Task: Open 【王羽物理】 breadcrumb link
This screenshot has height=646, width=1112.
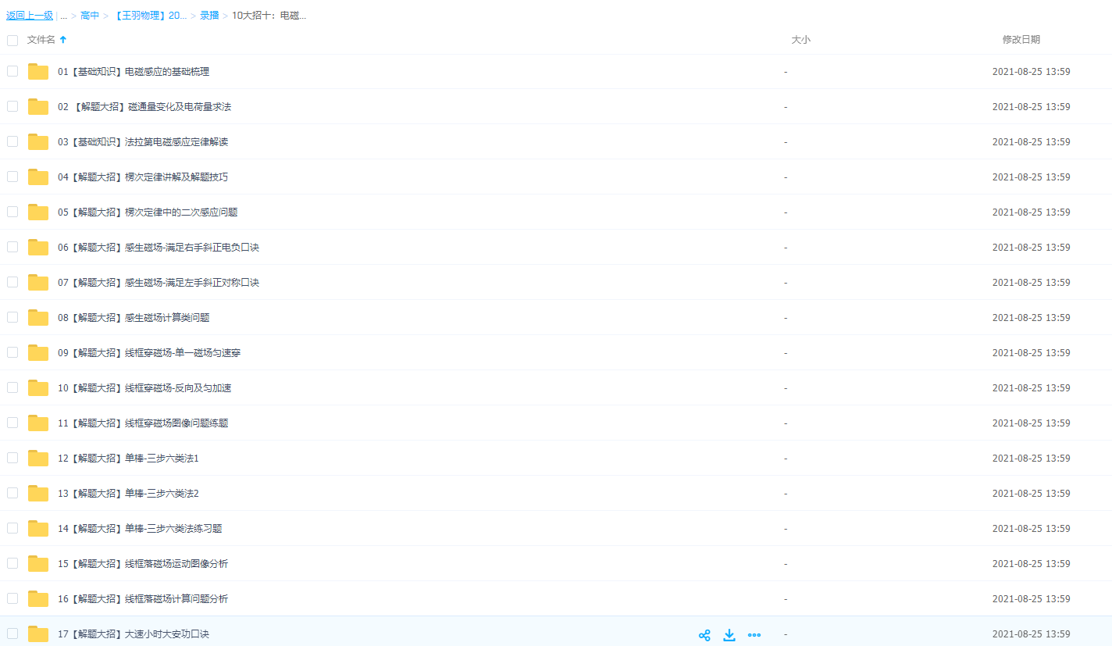Action: pyautogui.click(x=150, y=16)
